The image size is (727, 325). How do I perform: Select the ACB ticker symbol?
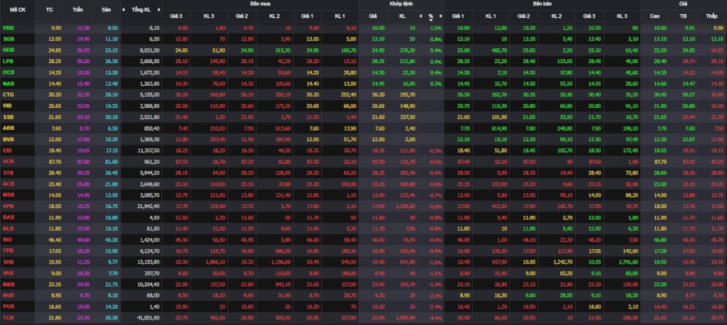[9, 184]
